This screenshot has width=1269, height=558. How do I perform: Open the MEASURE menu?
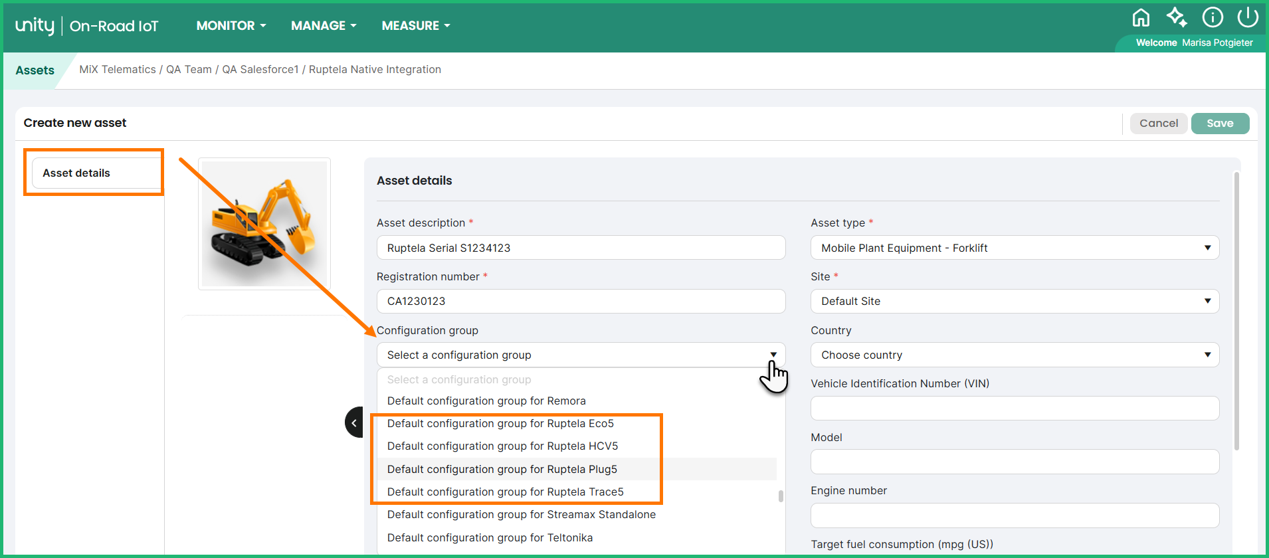coord(416,26)
